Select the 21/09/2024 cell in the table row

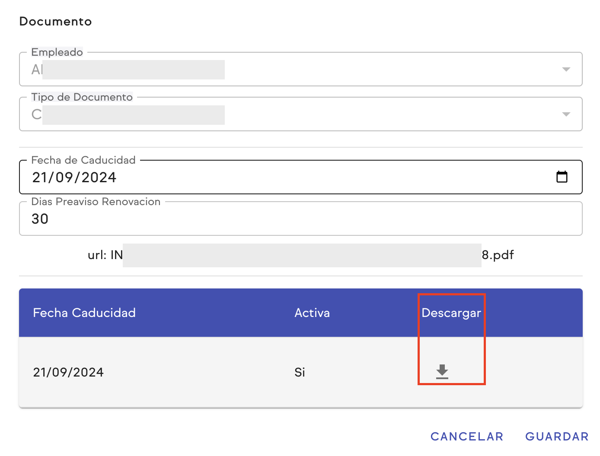tap(68, 372)
